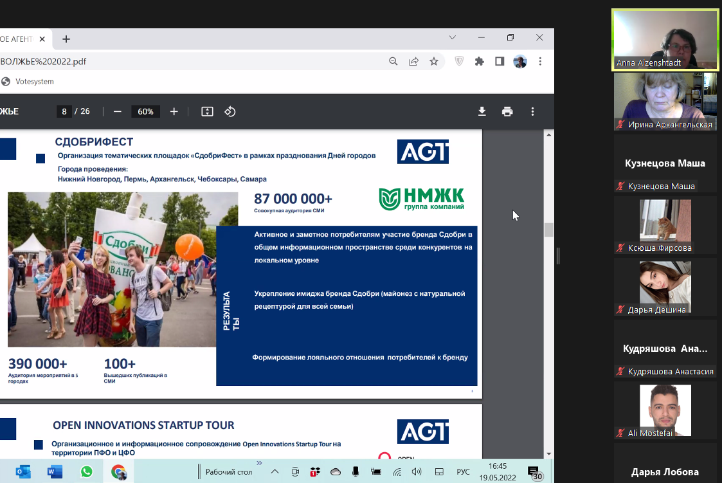Open Outlook from the taskbar

coord(23,472)
